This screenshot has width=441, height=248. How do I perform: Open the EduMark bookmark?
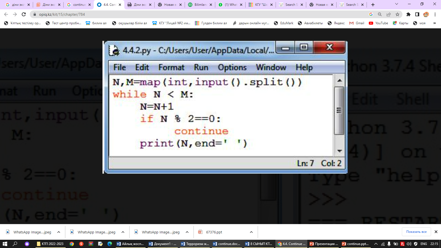tap(284, 23)
